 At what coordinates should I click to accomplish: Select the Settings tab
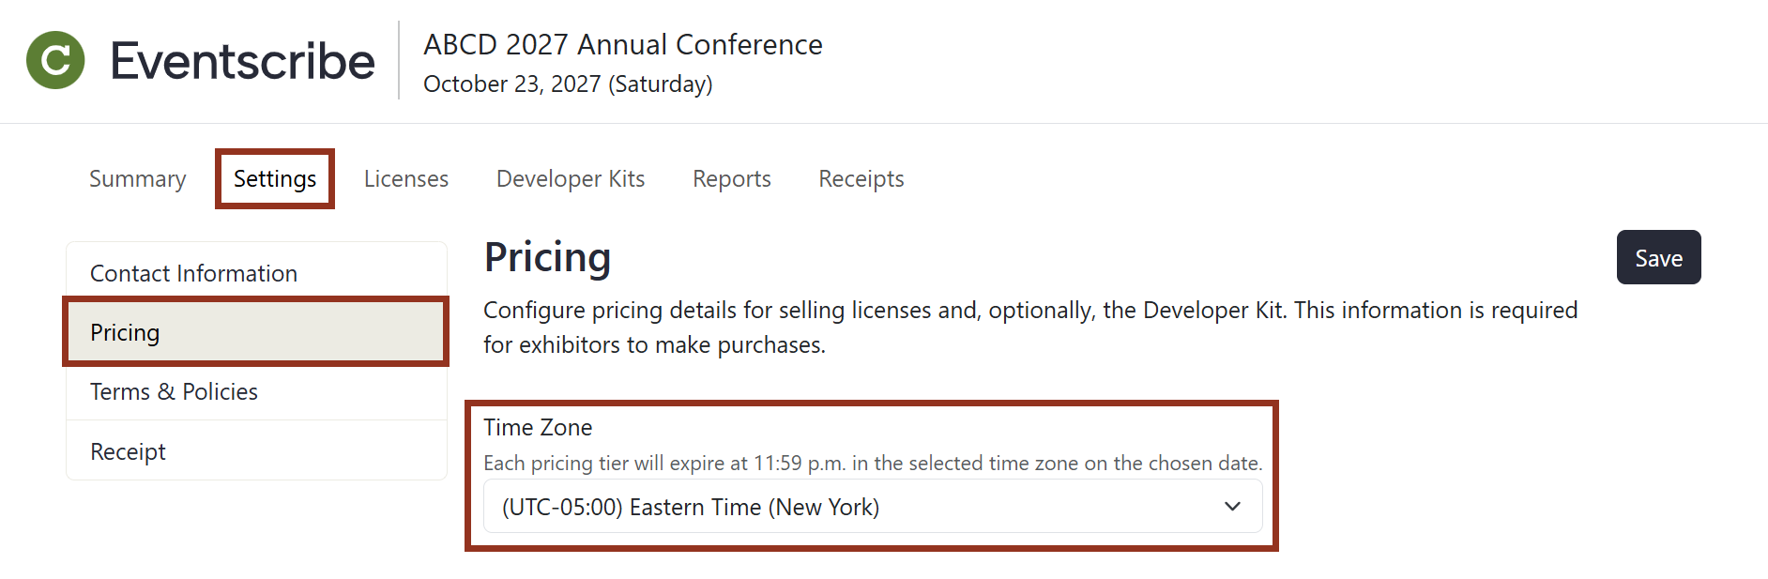pyautogui.click(x=274, y=178)
